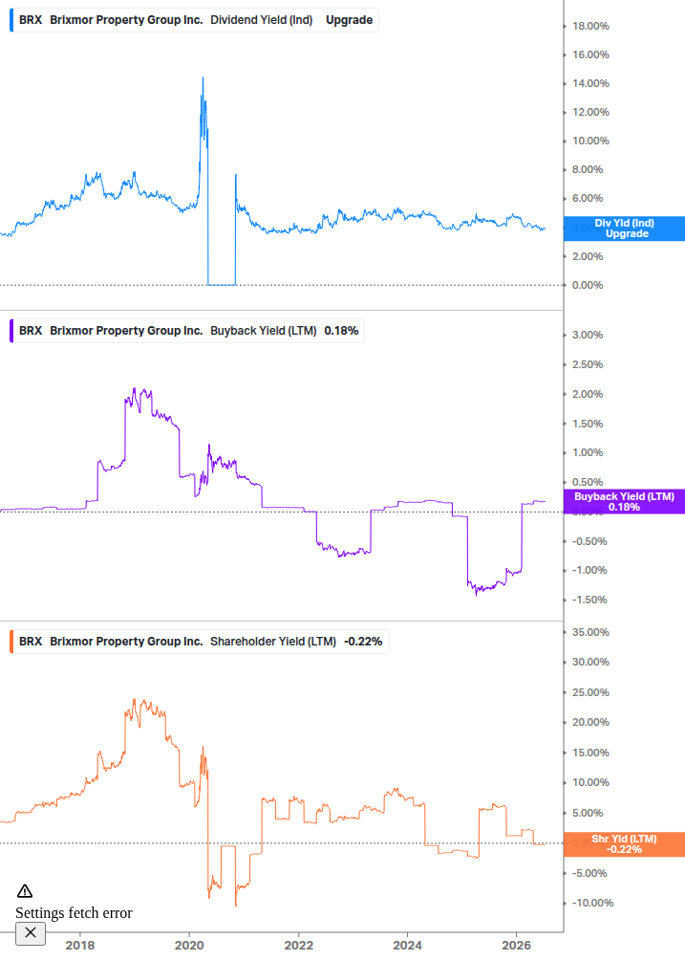The width and height of the screenshot is (685, 961).
Task: Click the Upgrade link in Dividend Yield legend
Action: pyautogui.click(x=349, y=20)
